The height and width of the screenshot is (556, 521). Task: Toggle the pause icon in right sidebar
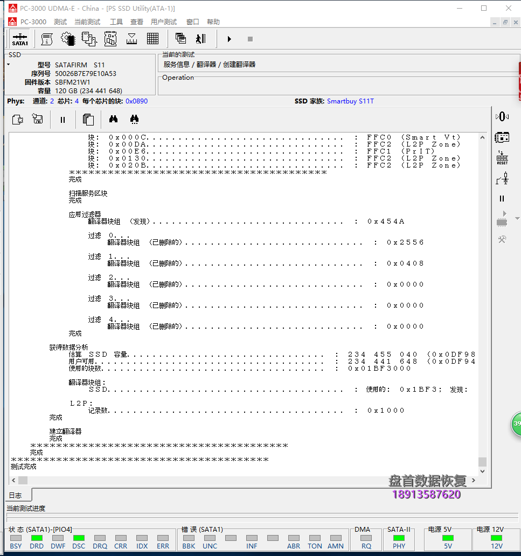(502, 199)
